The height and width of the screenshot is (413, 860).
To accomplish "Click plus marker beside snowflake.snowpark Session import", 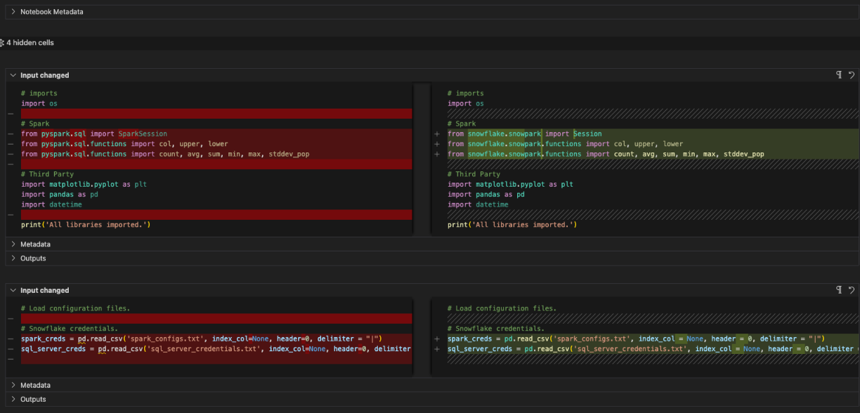I will click(x=437, y=134).
